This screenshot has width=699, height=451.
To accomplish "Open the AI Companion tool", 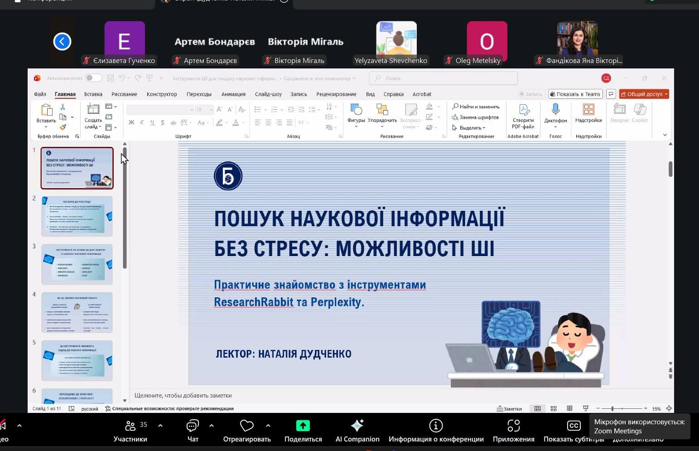I will [x=357, y=426].
